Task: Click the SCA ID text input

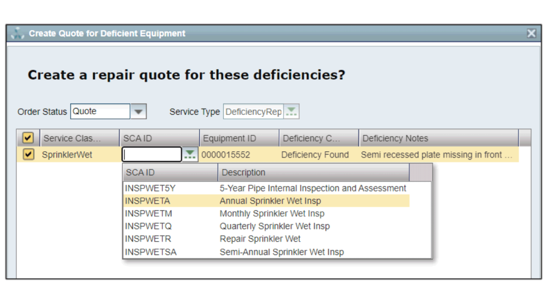Action: click(x=152, y=155)
